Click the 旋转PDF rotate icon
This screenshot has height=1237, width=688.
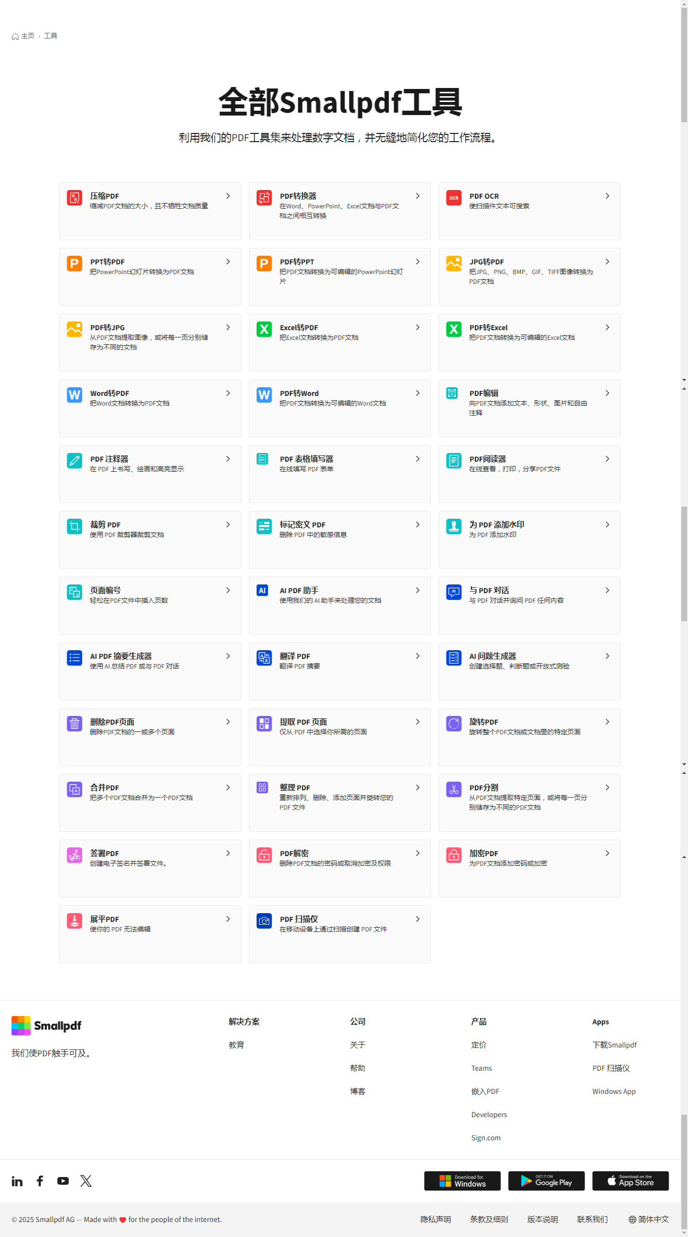tap(454, 724)
